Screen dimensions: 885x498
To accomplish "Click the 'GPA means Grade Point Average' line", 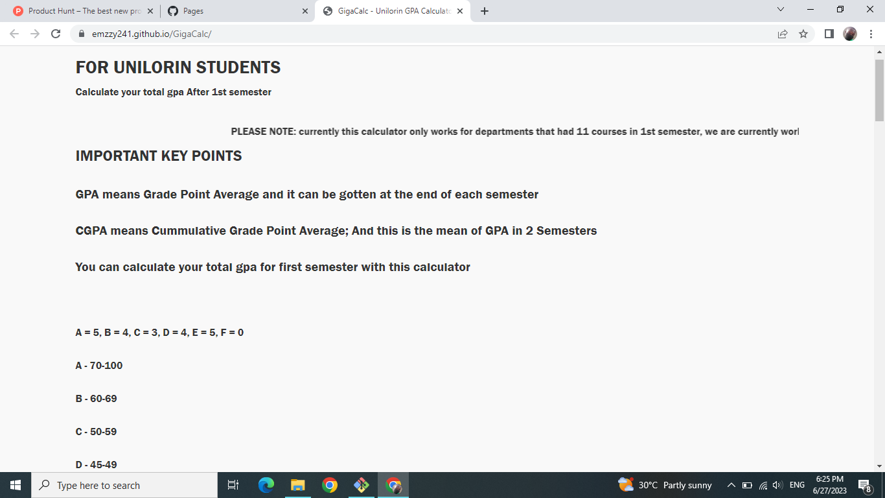I will pos(307,195).
